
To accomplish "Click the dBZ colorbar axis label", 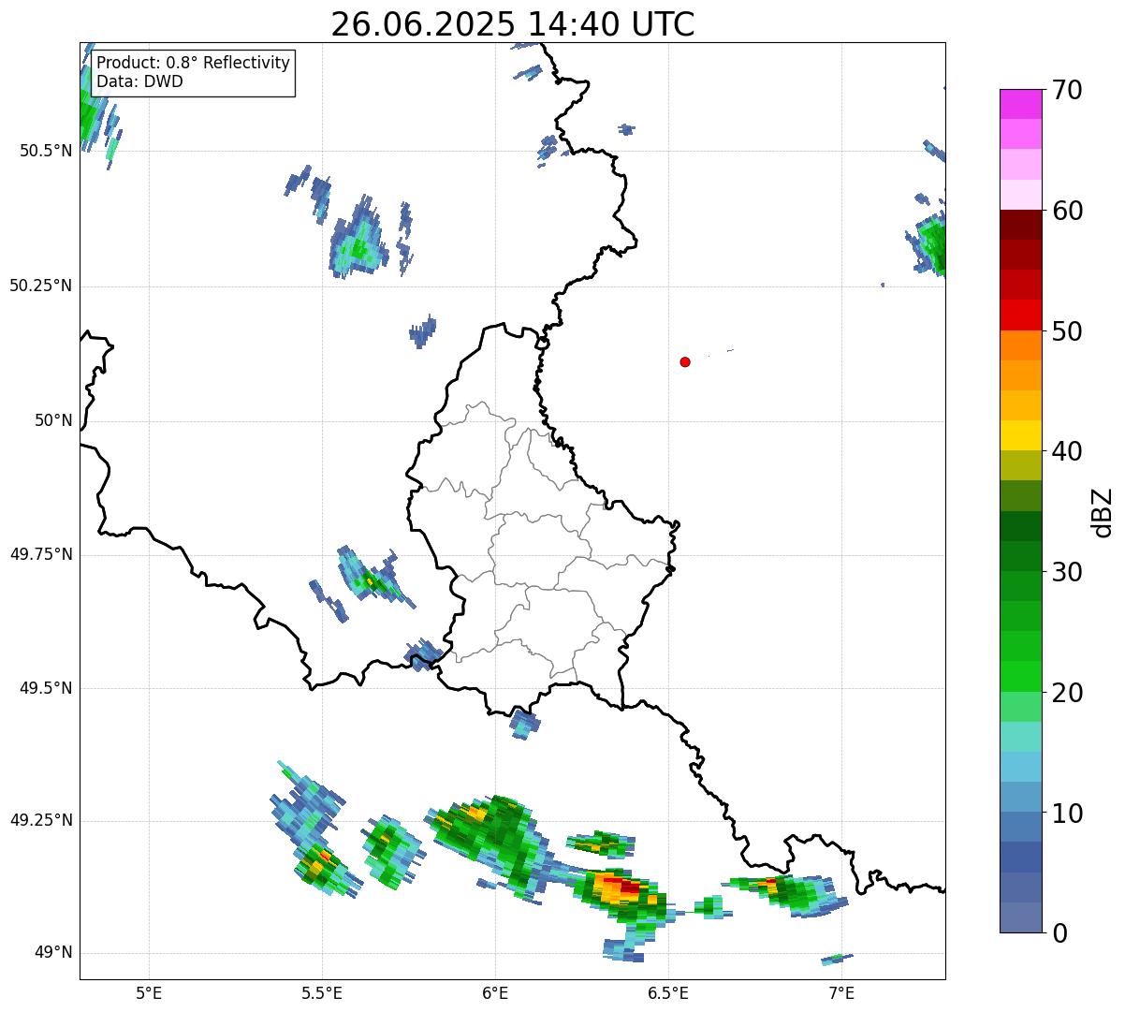I will point(1103,512).
